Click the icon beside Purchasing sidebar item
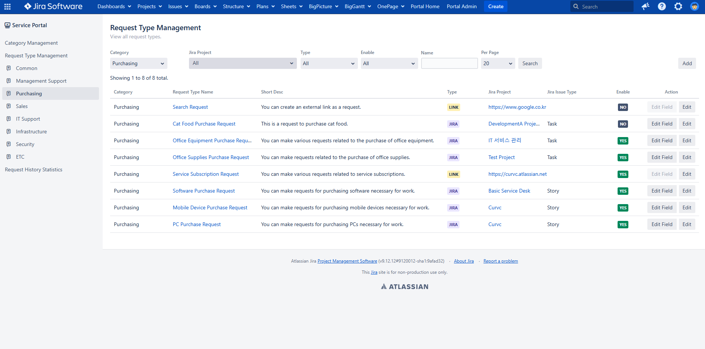The width and height of the screenshot is (705, 349). 9,93
